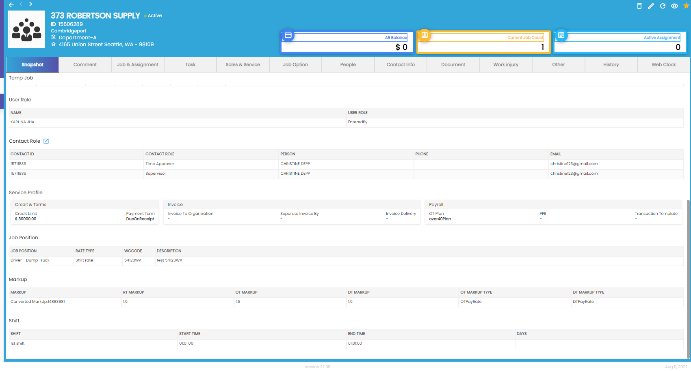Viewport: 691px width, 371px height.
Task: Click the Supervisor row email address
Action: tap(574, 174)
